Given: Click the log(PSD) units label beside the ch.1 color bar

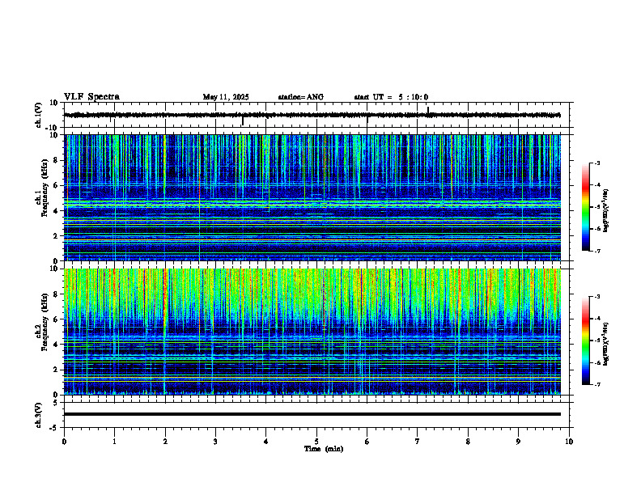Looking at the screenshot, I should coord(606,210).
